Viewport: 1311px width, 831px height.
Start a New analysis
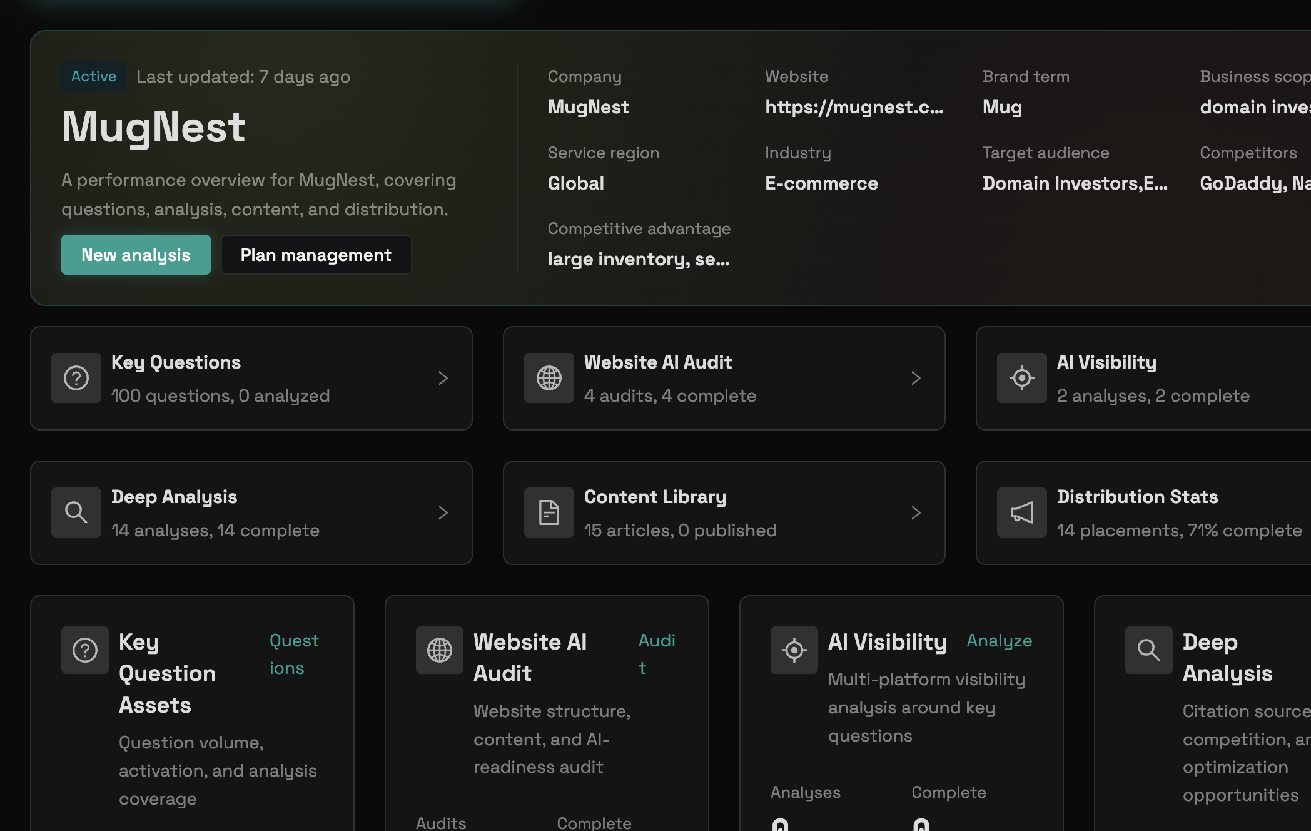point(136,255)
